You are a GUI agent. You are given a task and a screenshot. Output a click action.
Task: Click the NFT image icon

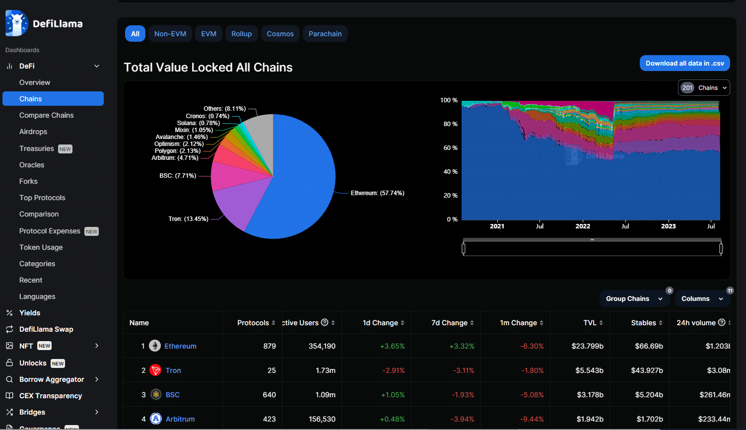(x=9, y=346)
